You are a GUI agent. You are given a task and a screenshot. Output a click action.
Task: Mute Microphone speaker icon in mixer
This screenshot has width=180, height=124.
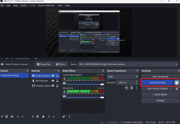click(x=64, y=96)
